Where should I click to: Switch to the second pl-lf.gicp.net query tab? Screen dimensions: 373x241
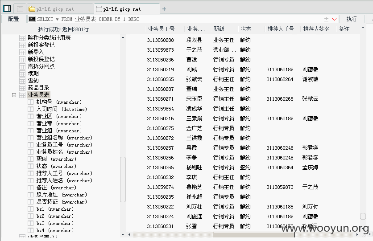click(127, 9)
